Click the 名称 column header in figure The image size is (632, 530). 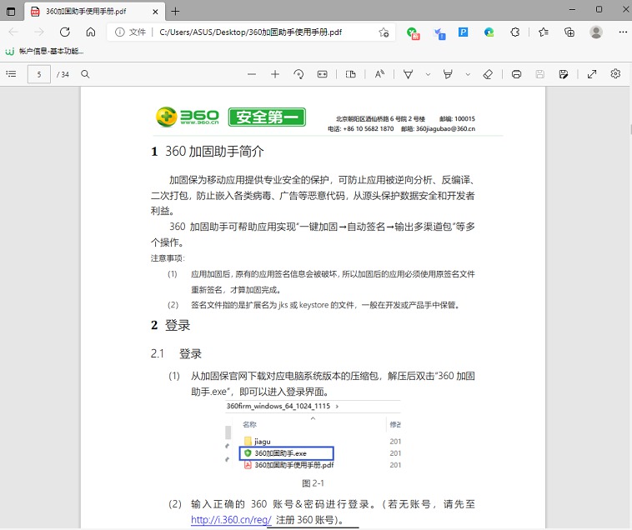pos(249,424)
